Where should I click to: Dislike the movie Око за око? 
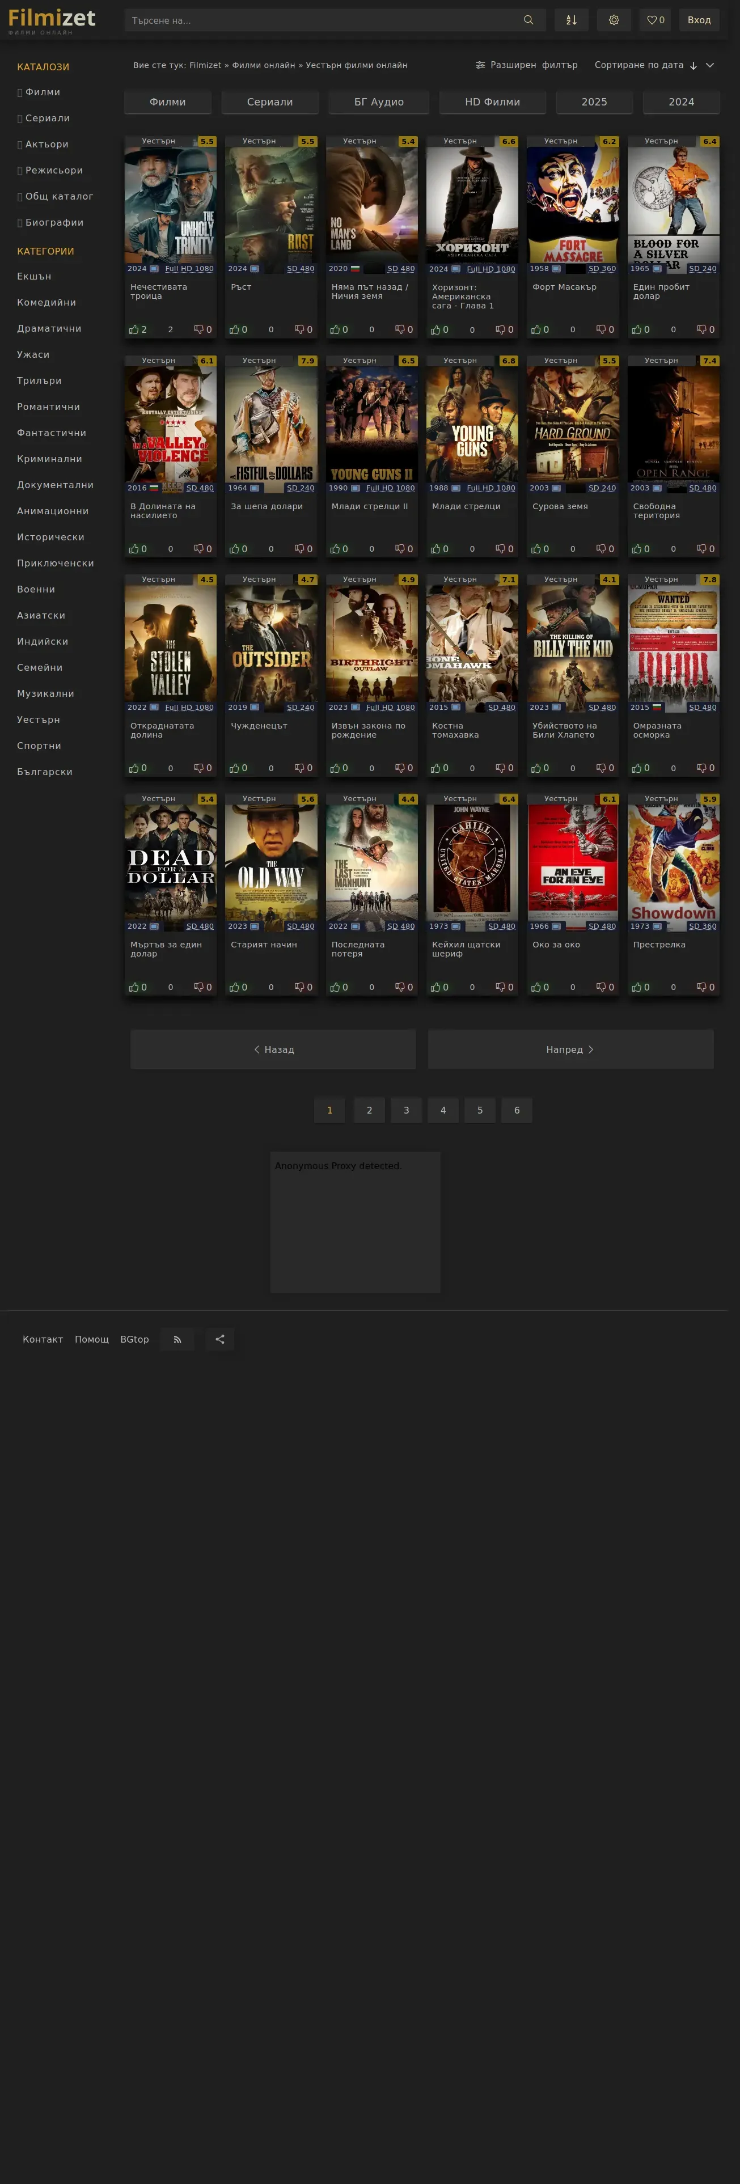pos(605,988)
